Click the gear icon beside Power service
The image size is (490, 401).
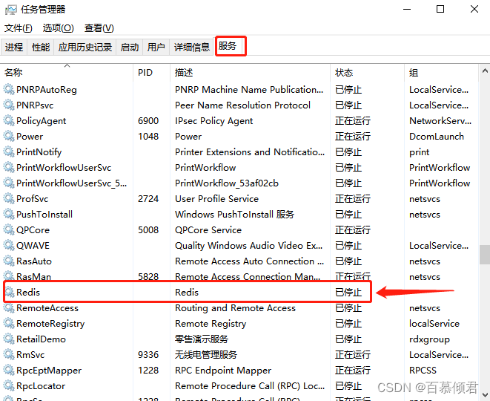click(9, 137)
